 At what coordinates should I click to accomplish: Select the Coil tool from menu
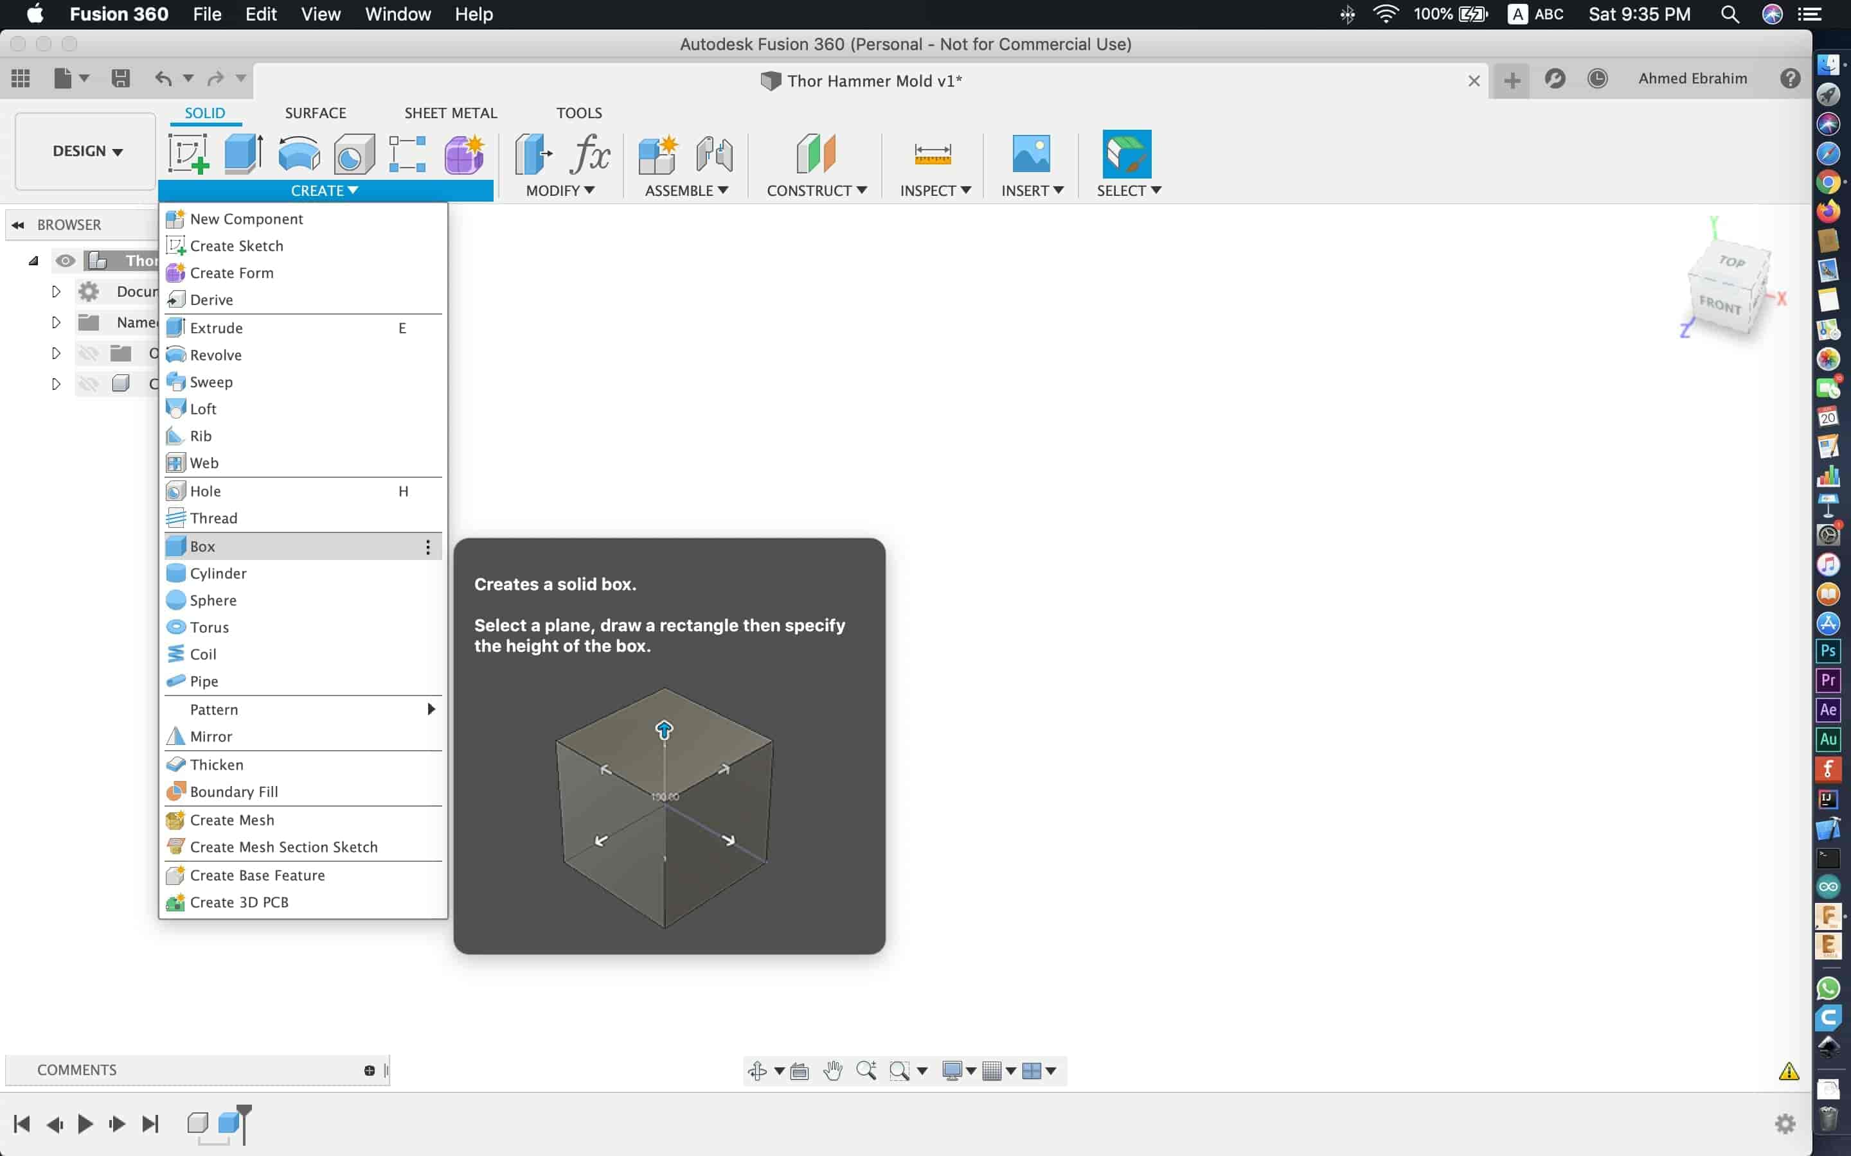click(202, 654)
